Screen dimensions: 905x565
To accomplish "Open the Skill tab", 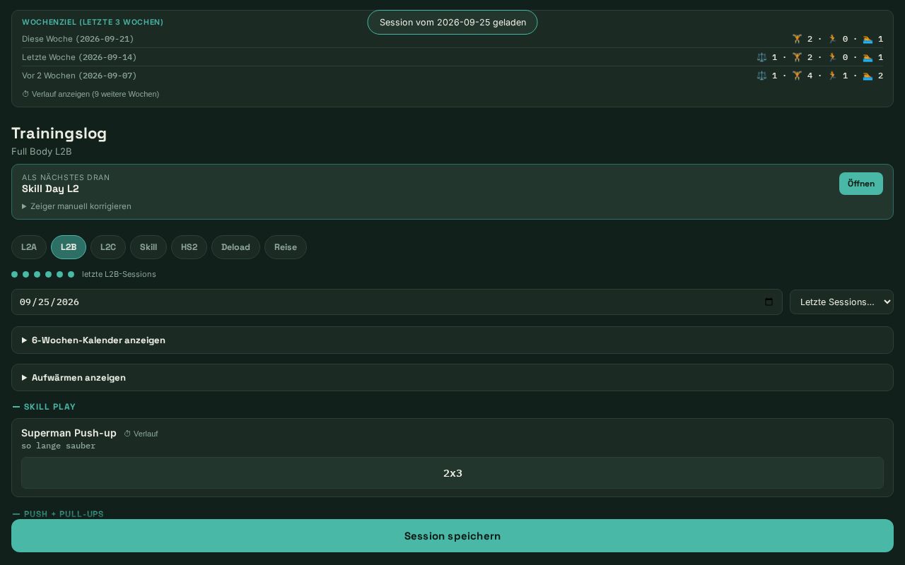I will [148, 247].
